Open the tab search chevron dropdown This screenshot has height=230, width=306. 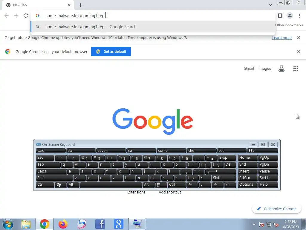[270, 5]
